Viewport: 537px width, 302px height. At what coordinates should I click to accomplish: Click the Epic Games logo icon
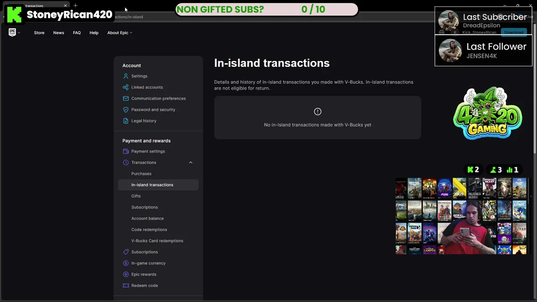[x=12, y=32]
